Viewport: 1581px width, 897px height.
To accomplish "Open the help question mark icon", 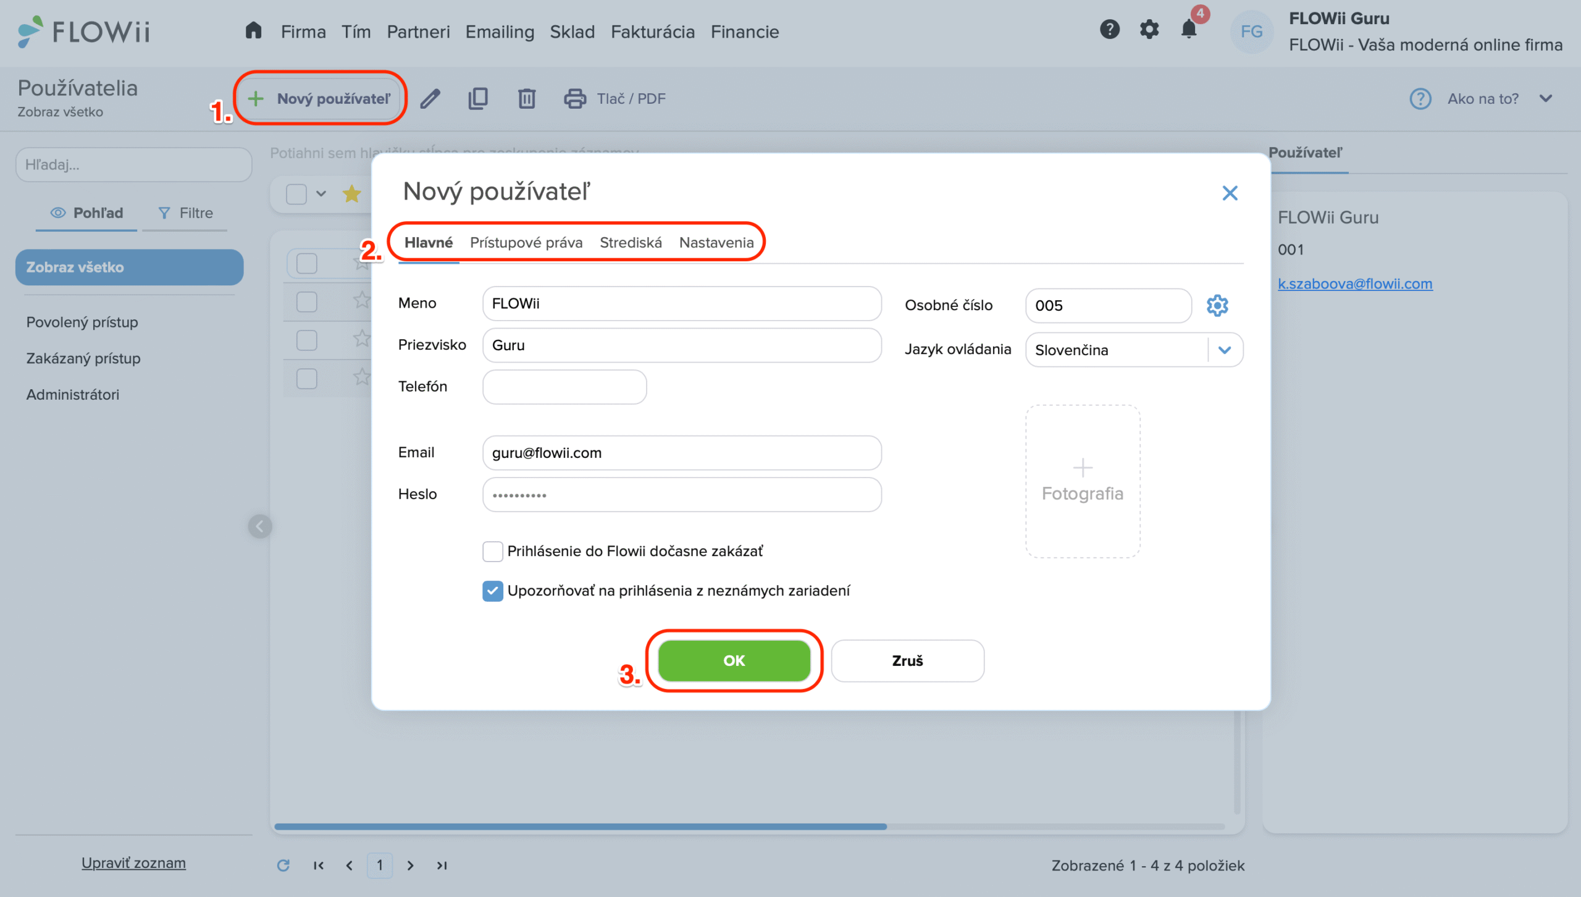I will click(x=1109, y=29).
